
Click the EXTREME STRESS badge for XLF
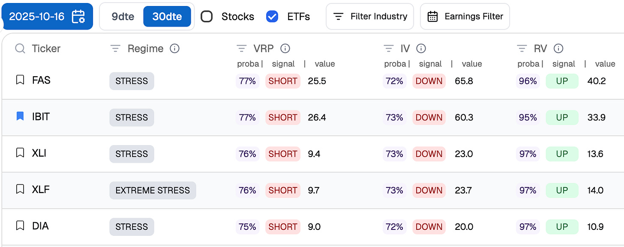point(153,190)
